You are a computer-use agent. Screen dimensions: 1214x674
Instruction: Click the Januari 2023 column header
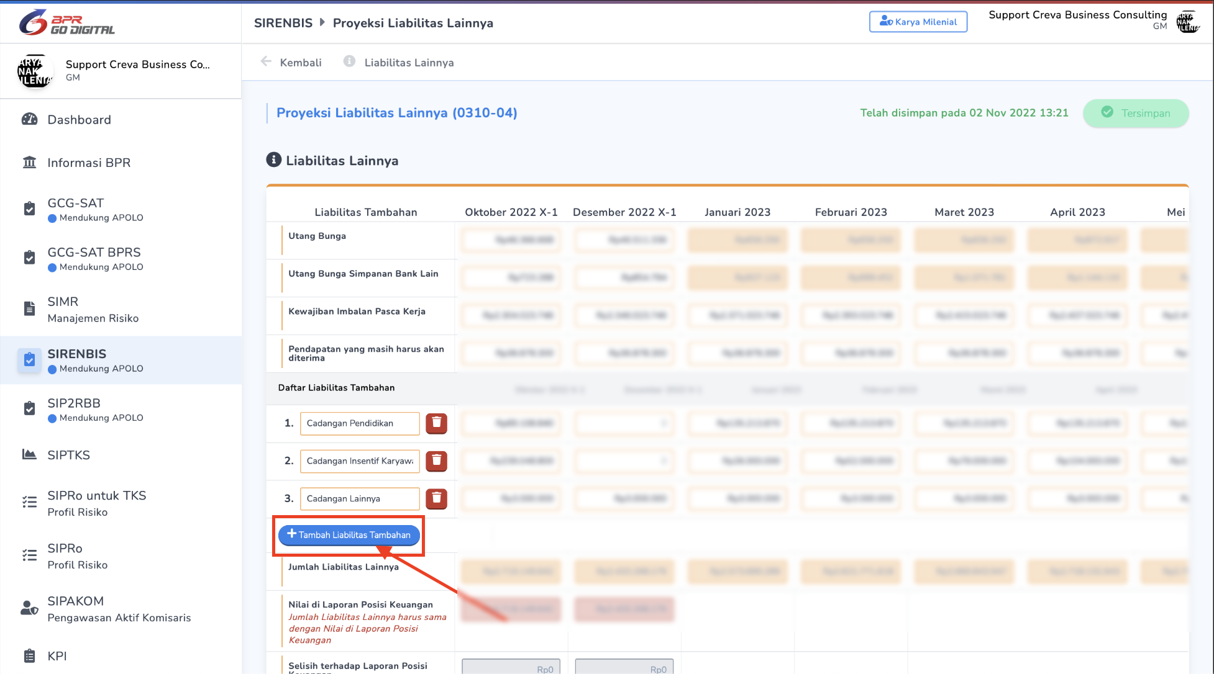(737, 212)
